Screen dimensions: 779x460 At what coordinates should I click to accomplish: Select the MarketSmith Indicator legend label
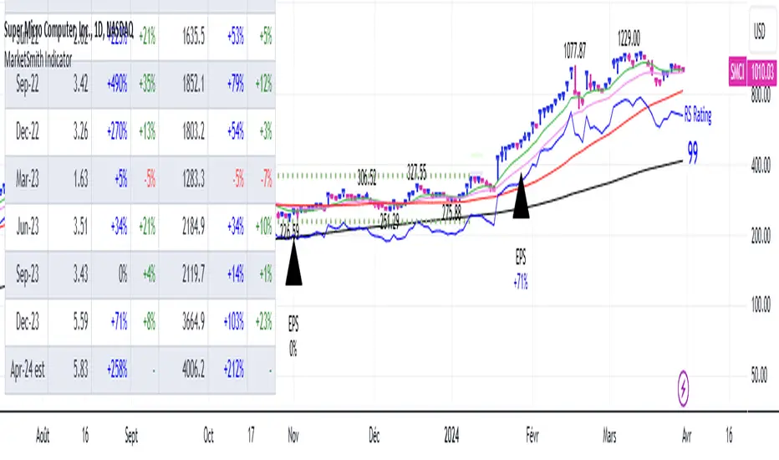pyautogui.click(x=38, y=60)
